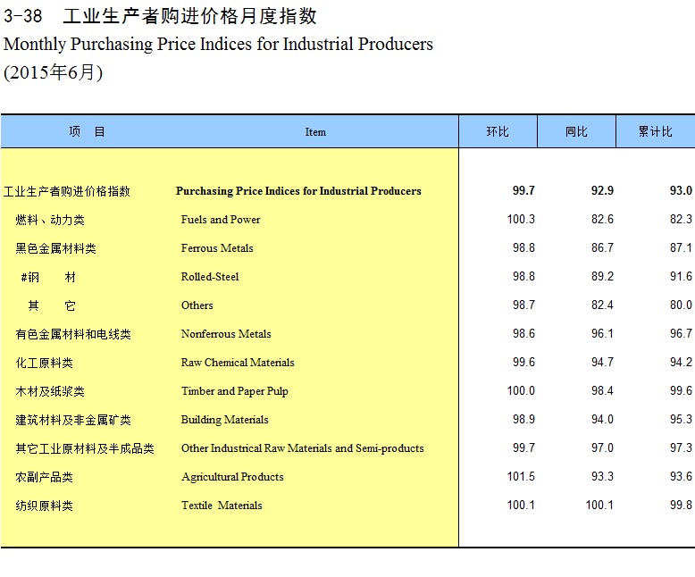The image size is (695, 577).
Task: Click the 环比 value 99.7 in the bold total row
Action: [523, 190]
